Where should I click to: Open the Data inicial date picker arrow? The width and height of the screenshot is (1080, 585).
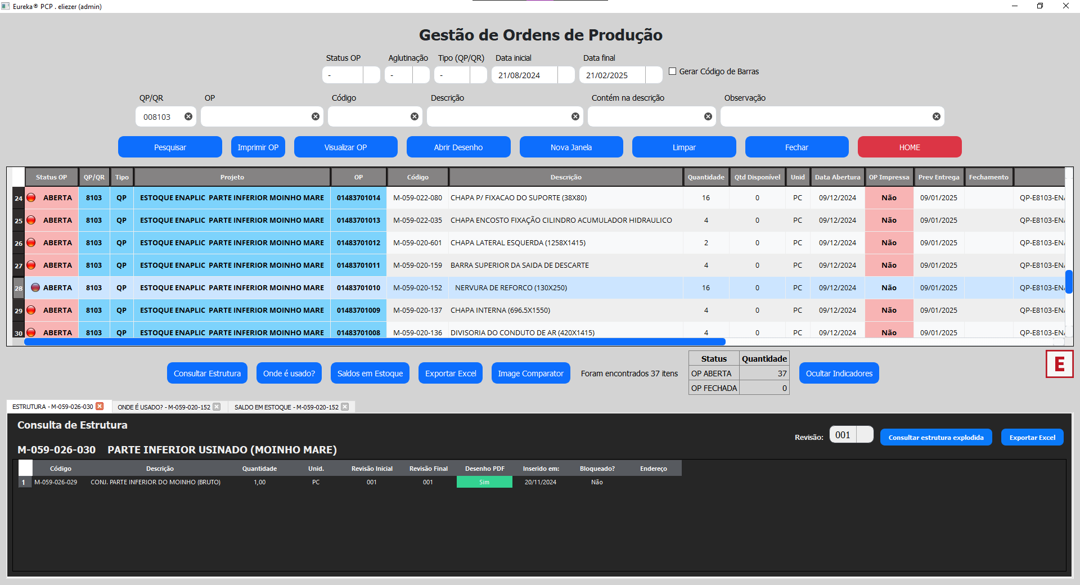[x=566, y=75]
